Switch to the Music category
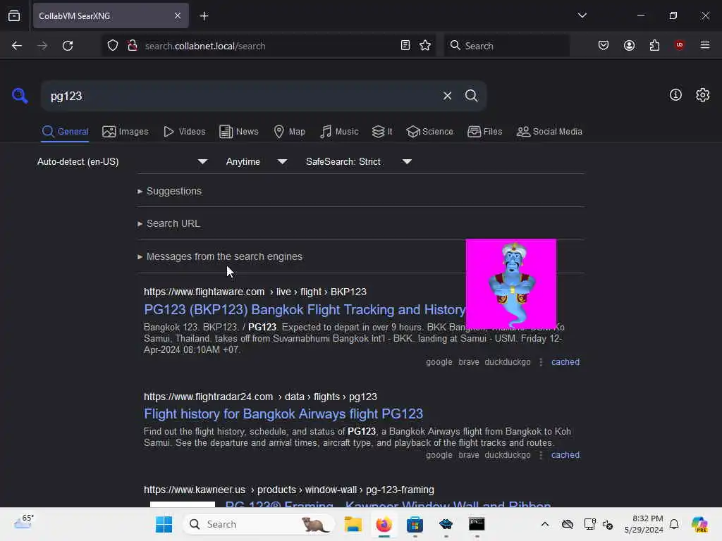This screenshot has width=722, height=541. tap(339, 132)
